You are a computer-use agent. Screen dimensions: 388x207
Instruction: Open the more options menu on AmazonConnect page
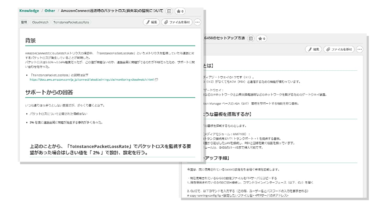[197, 22]
